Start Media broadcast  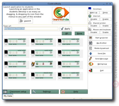100,48
